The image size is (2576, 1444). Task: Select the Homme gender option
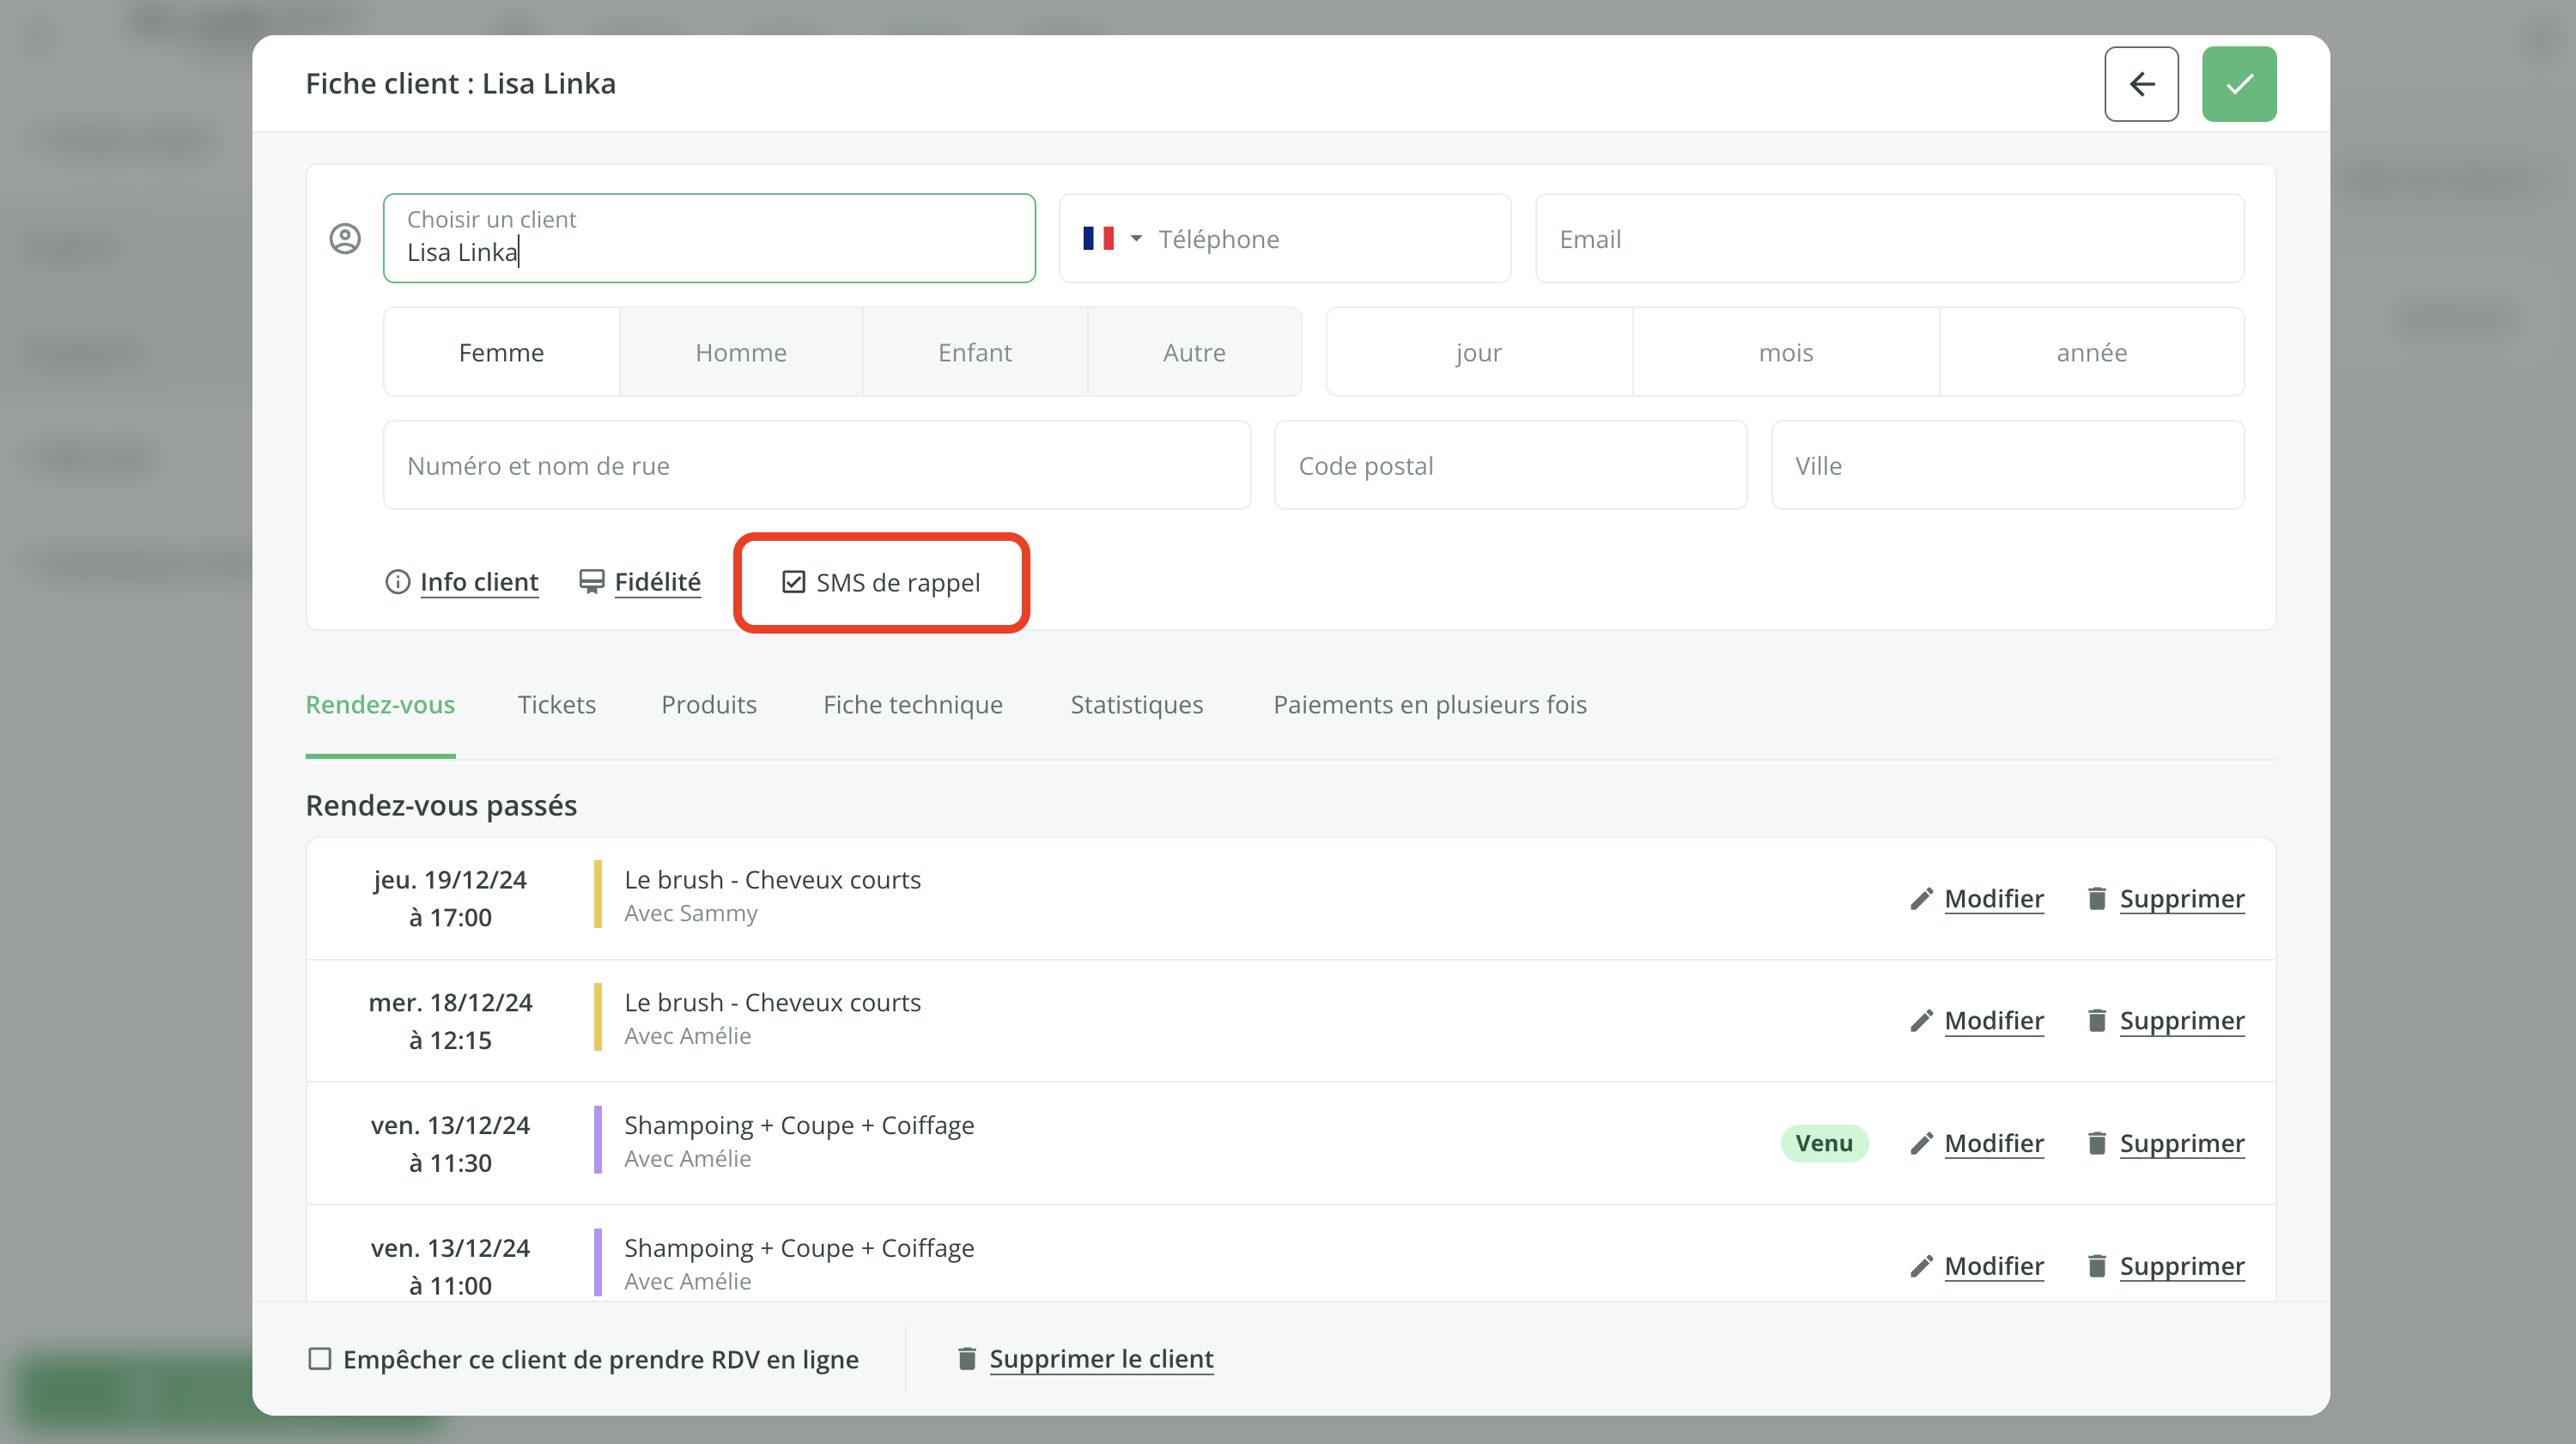(x=740, y=353)
